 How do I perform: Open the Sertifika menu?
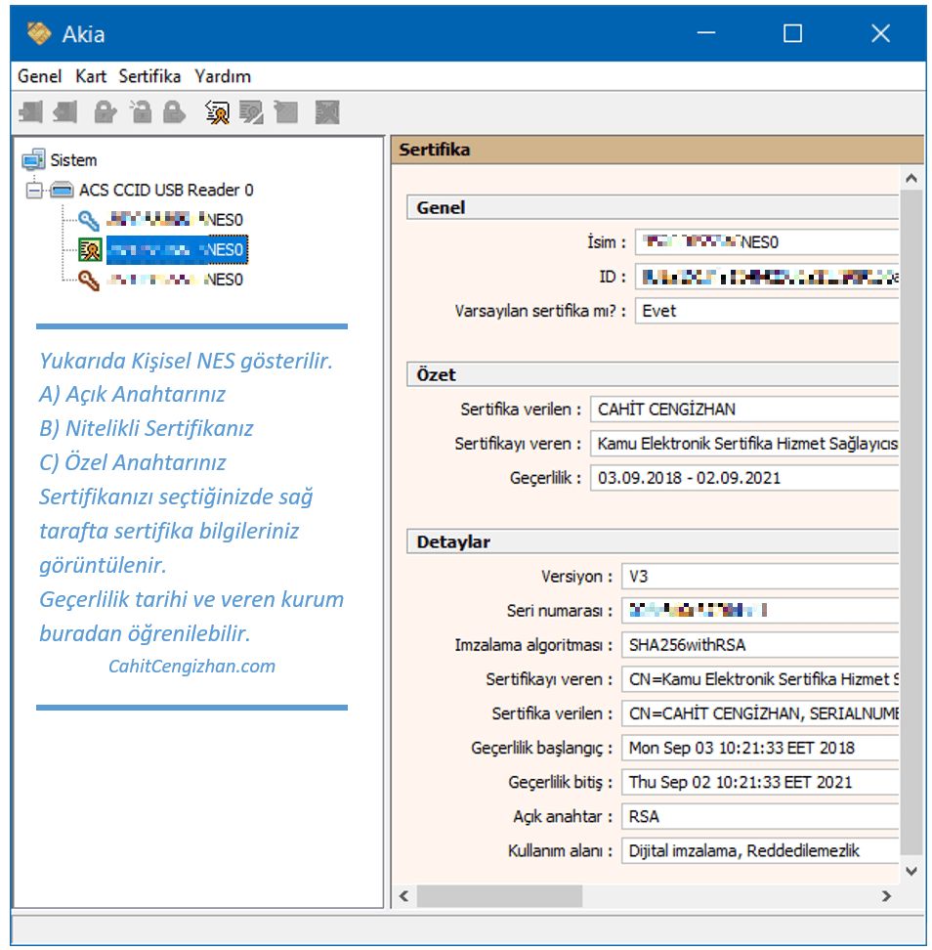coord(149,76)
